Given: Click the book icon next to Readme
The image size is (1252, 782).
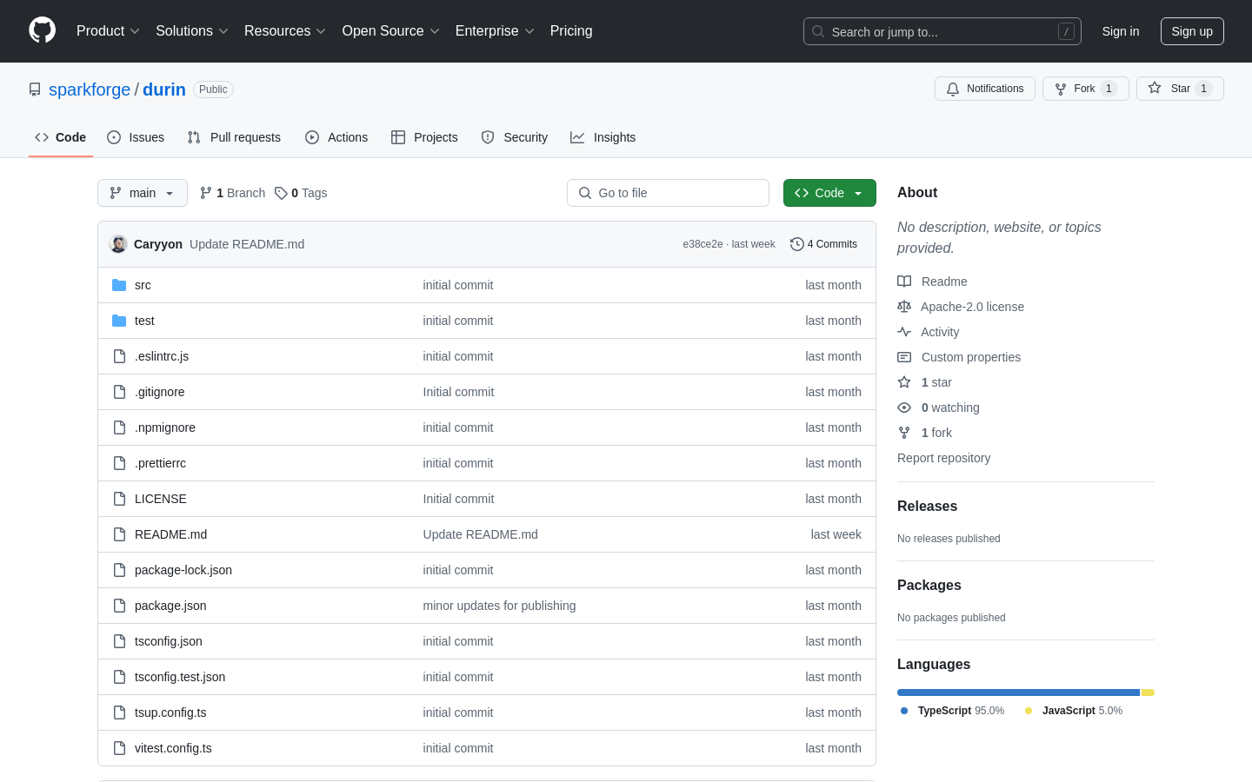Looking at the screenshot, I should 904,282.
